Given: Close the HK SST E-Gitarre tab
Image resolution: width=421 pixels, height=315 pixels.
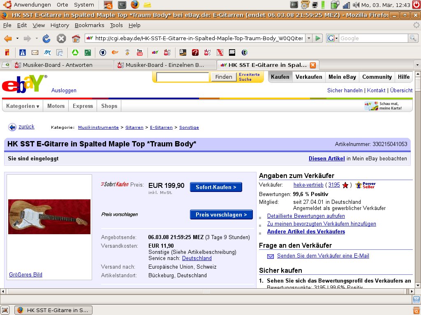Looking at the screenshot, I should pyautogui.click(x=313, y=65).
